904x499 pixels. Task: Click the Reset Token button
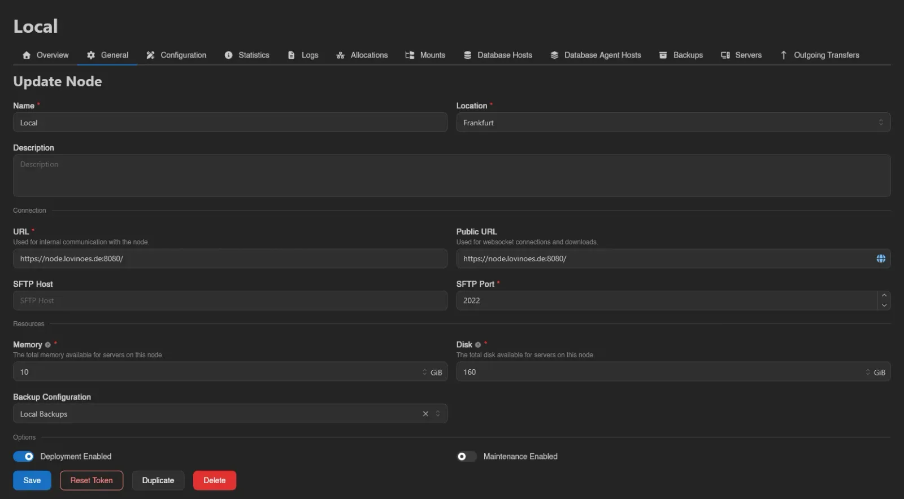point(92,480)
